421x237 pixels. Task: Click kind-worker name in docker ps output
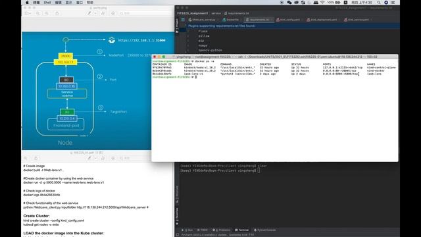coord(376,70)
